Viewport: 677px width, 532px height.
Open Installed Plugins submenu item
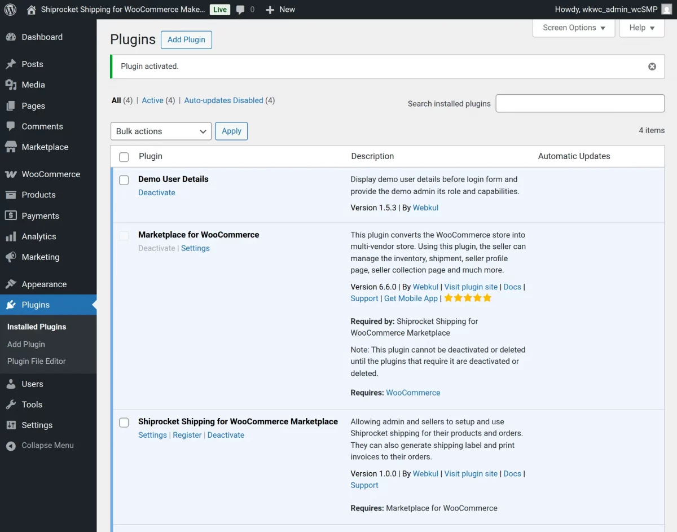point(37,327)
